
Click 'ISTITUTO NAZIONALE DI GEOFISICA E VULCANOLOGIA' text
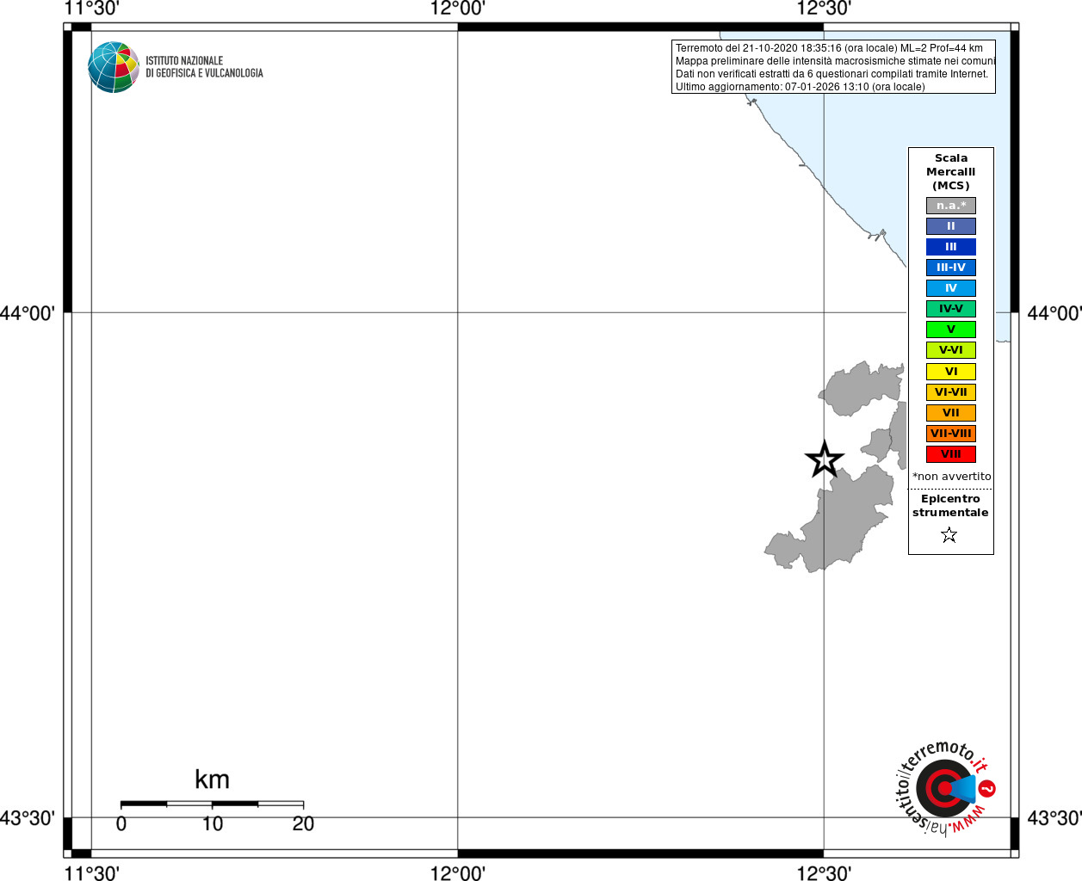click(204, 67)
